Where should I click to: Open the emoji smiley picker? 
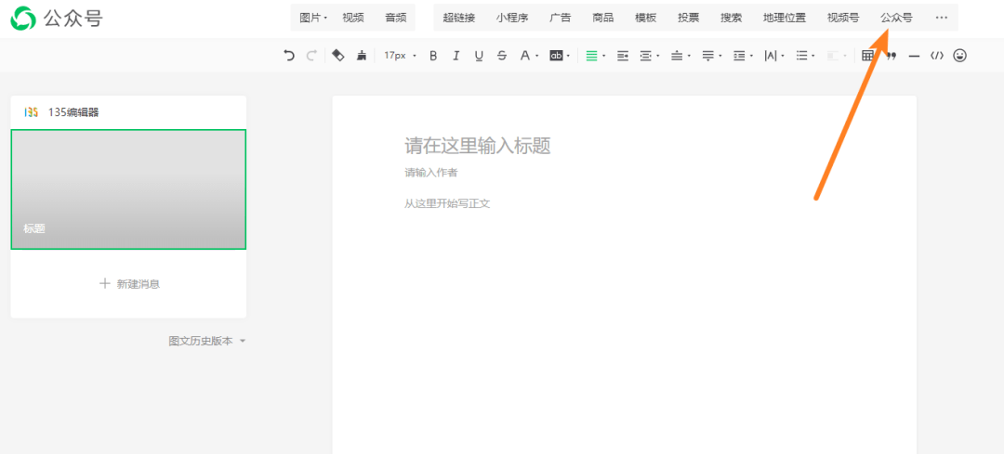pyautogui.click(x=959, y=56)
